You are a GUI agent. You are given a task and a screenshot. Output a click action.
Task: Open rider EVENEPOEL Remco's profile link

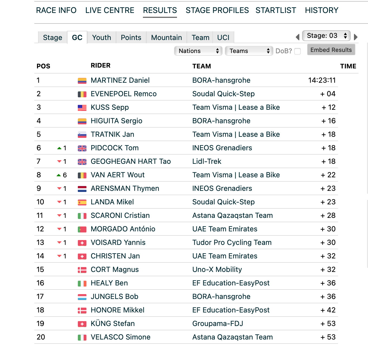[x=123, y=94]
